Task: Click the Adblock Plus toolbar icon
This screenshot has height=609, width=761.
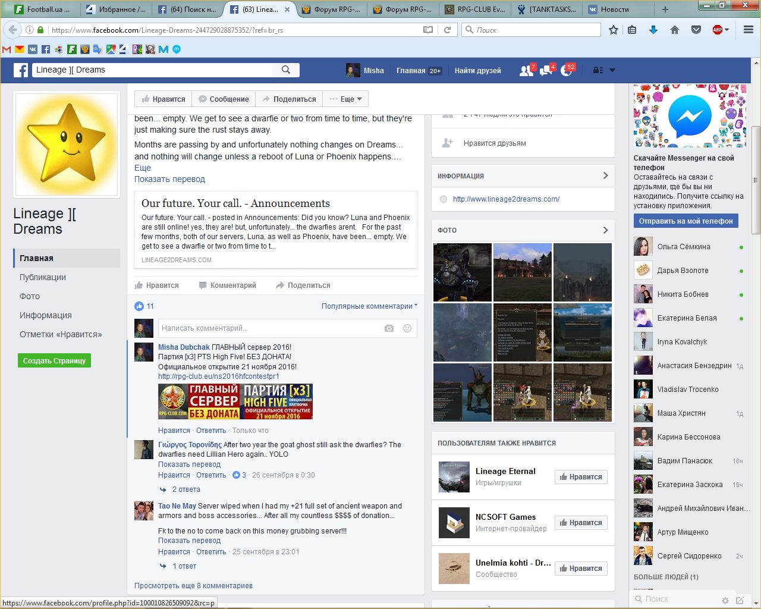Action: [718, 30]
